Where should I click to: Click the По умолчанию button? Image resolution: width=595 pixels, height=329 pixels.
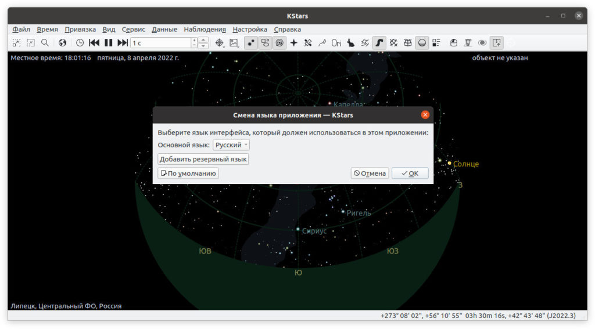188,173
